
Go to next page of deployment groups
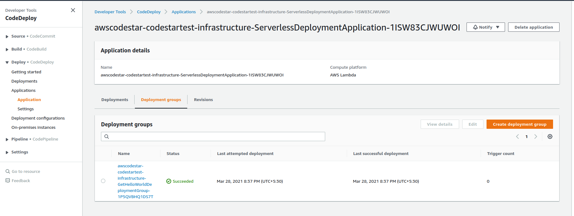[x=536, y=137]
